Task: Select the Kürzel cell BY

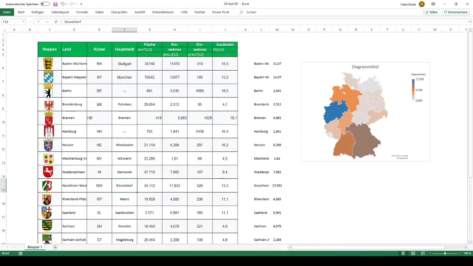Action: pyautogui.click(x=99, y=77)
